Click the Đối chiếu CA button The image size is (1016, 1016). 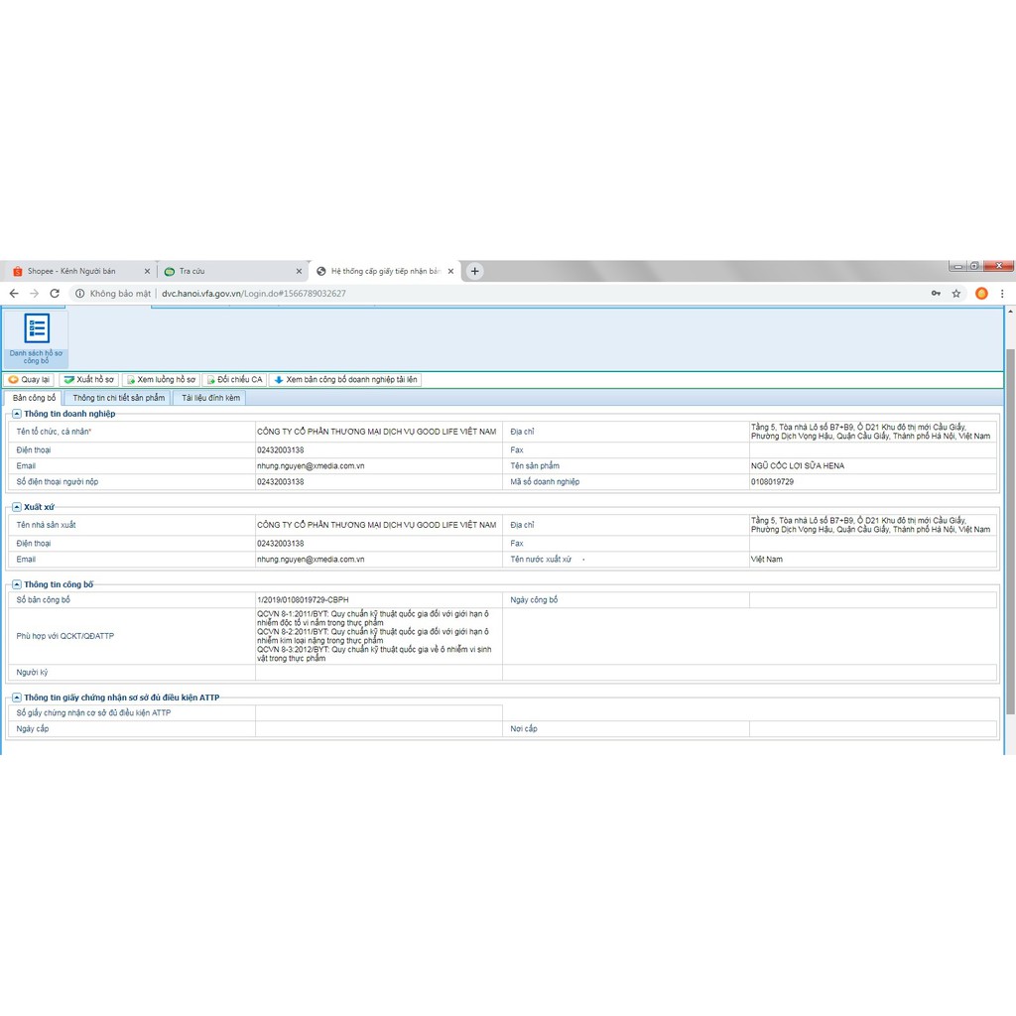click(234, 380)
